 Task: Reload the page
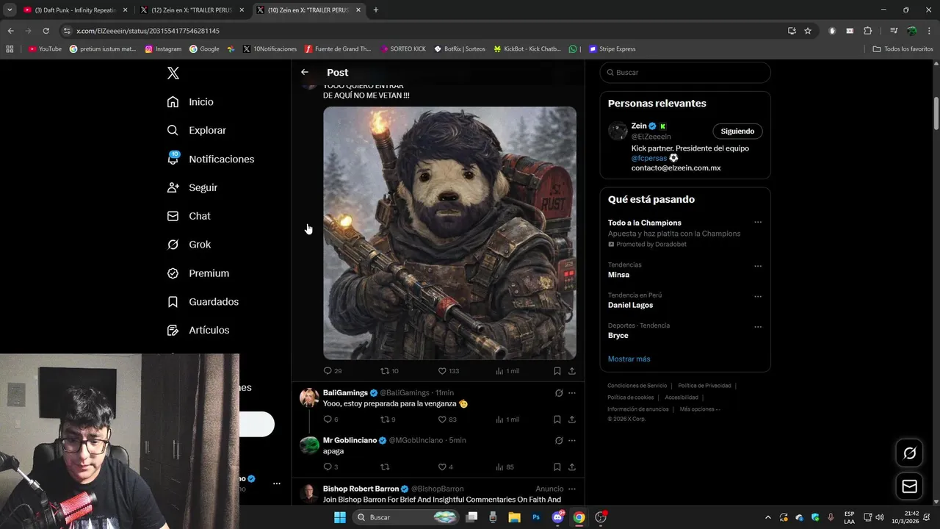(x=46, y=31)
